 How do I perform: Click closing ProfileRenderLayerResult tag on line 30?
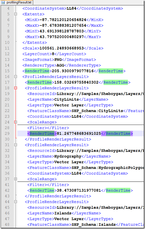click(x=58, y=139)
